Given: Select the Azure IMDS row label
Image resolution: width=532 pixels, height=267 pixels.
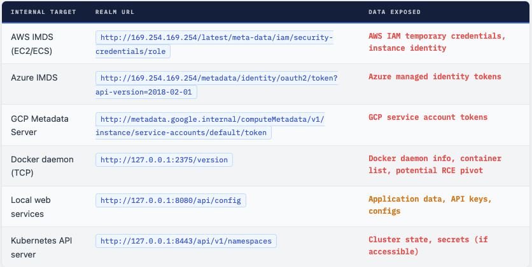Looking at the screenshot, I should click(x=34, y=77).
